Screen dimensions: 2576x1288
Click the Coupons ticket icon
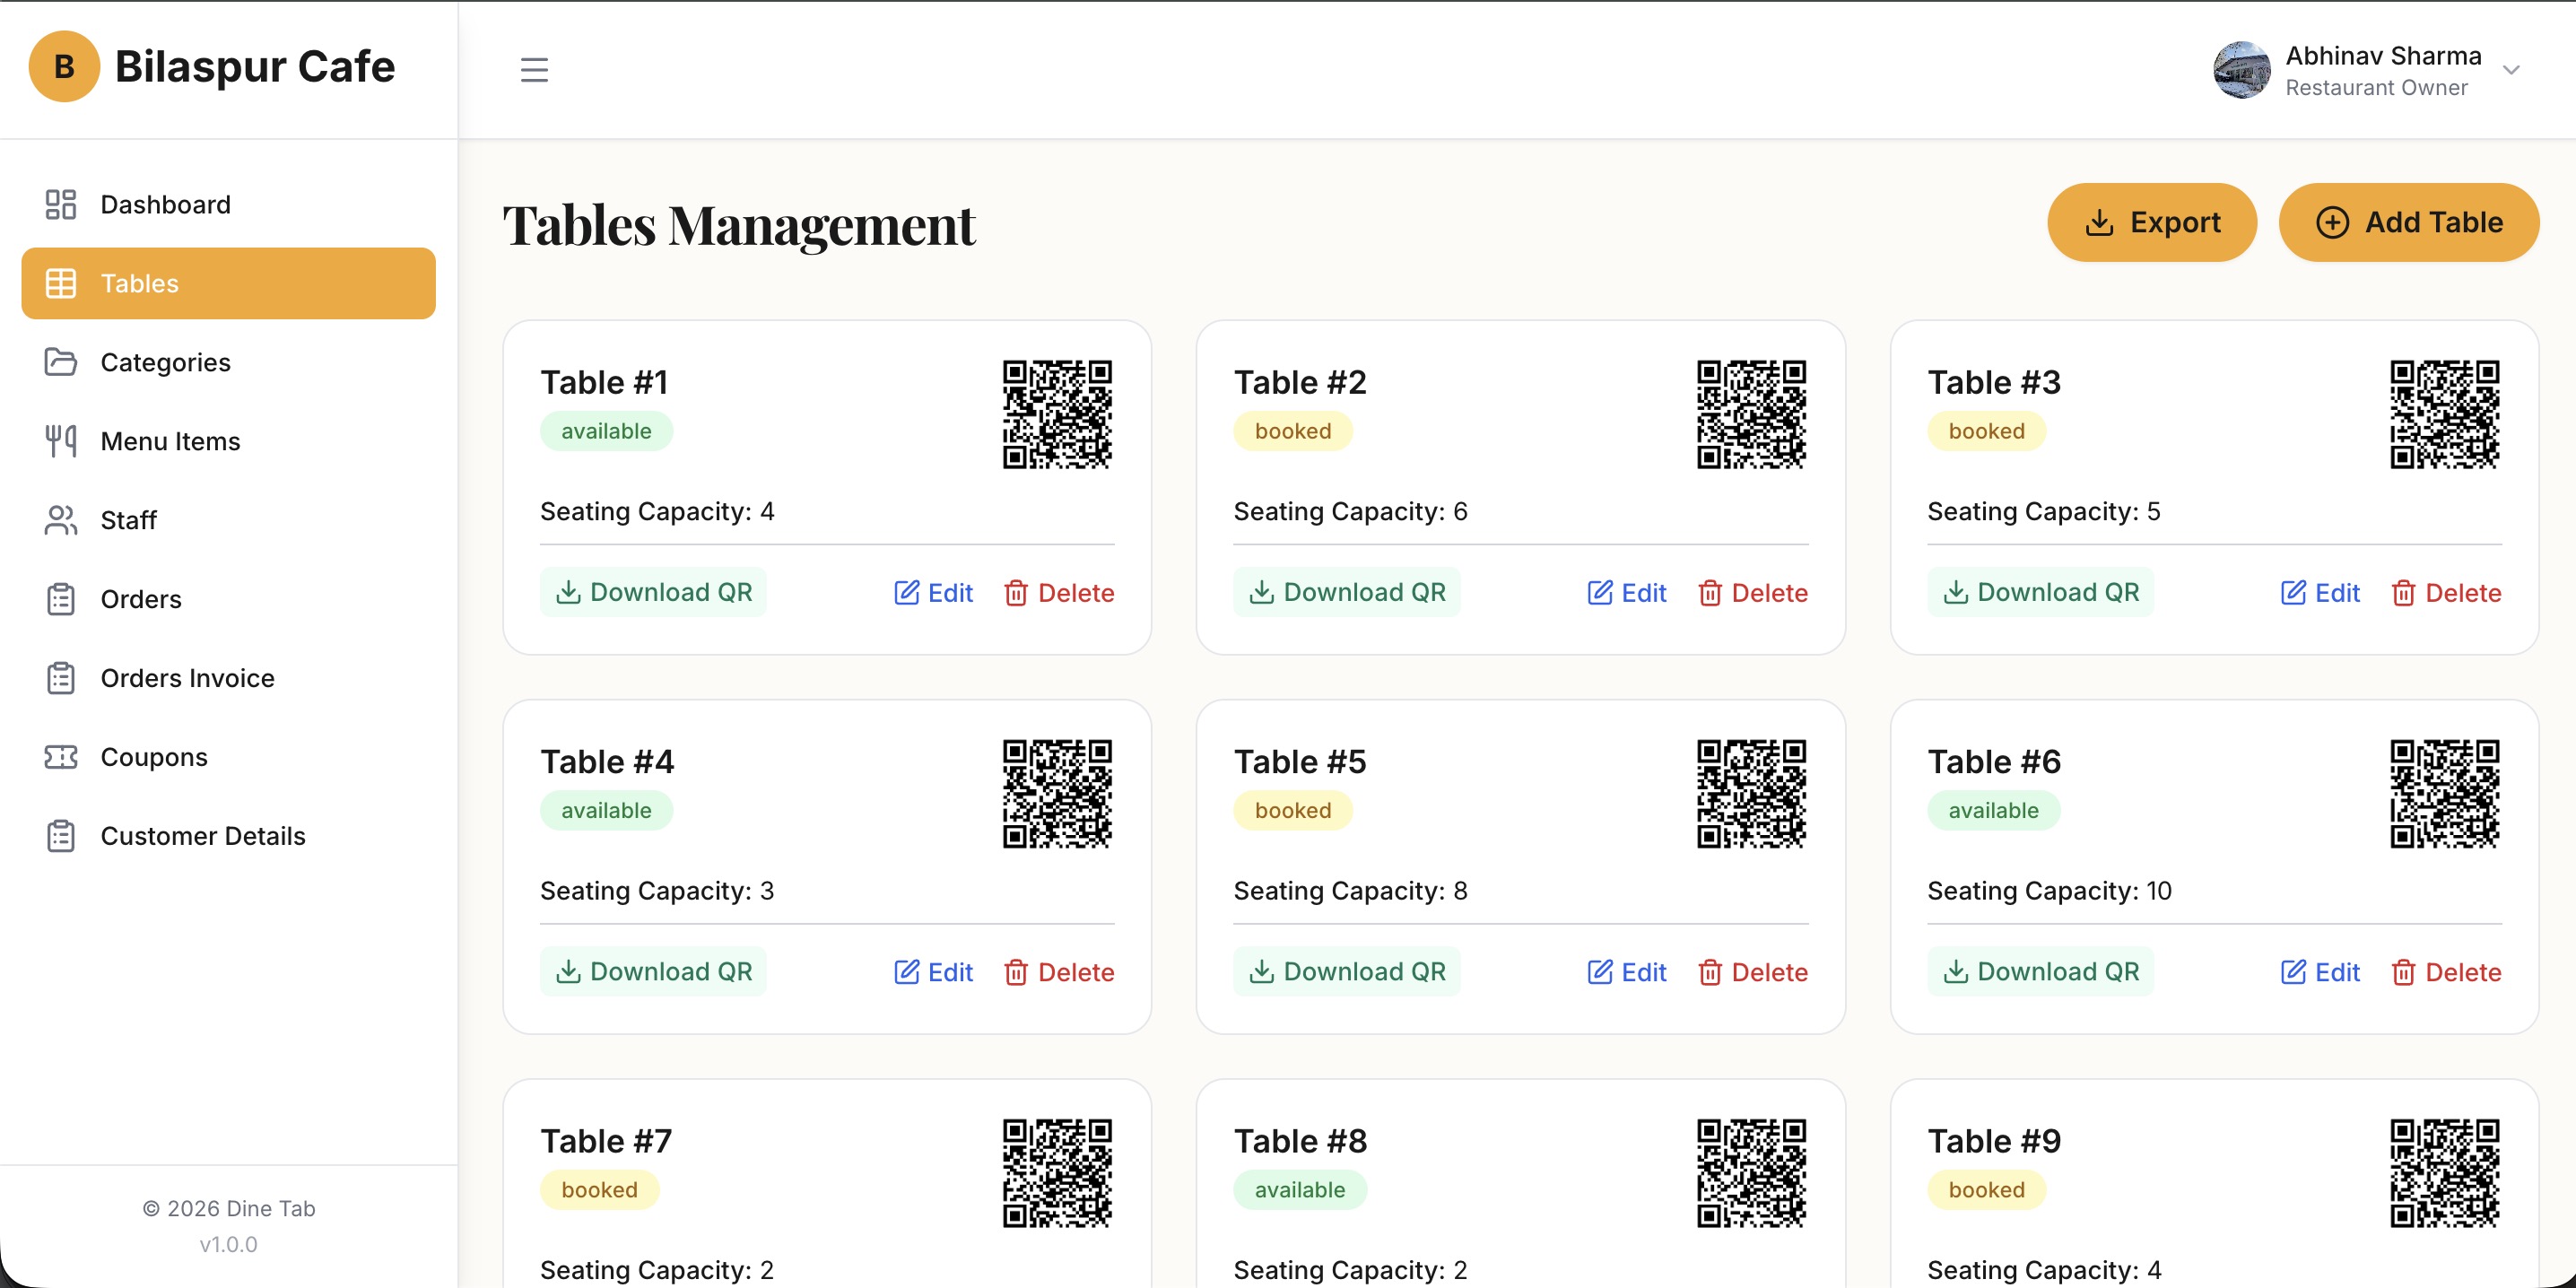(61, 757)
